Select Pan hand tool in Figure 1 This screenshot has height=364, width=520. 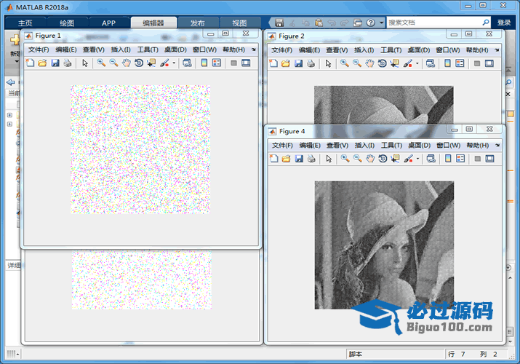coord(127,63)
